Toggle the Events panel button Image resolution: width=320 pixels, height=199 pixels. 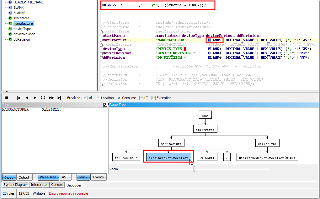[x=99, y=177]
